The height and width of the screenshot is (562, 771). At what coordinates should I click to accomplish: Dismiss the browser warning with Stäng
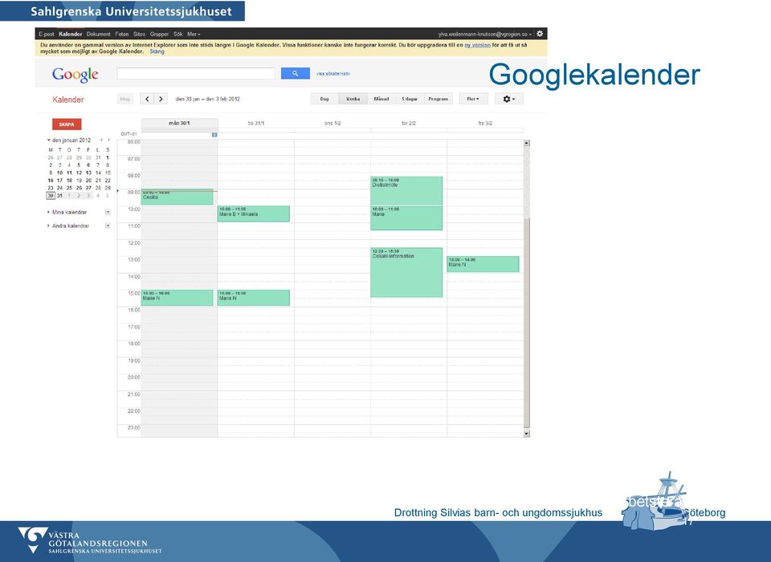pos(157,51)
